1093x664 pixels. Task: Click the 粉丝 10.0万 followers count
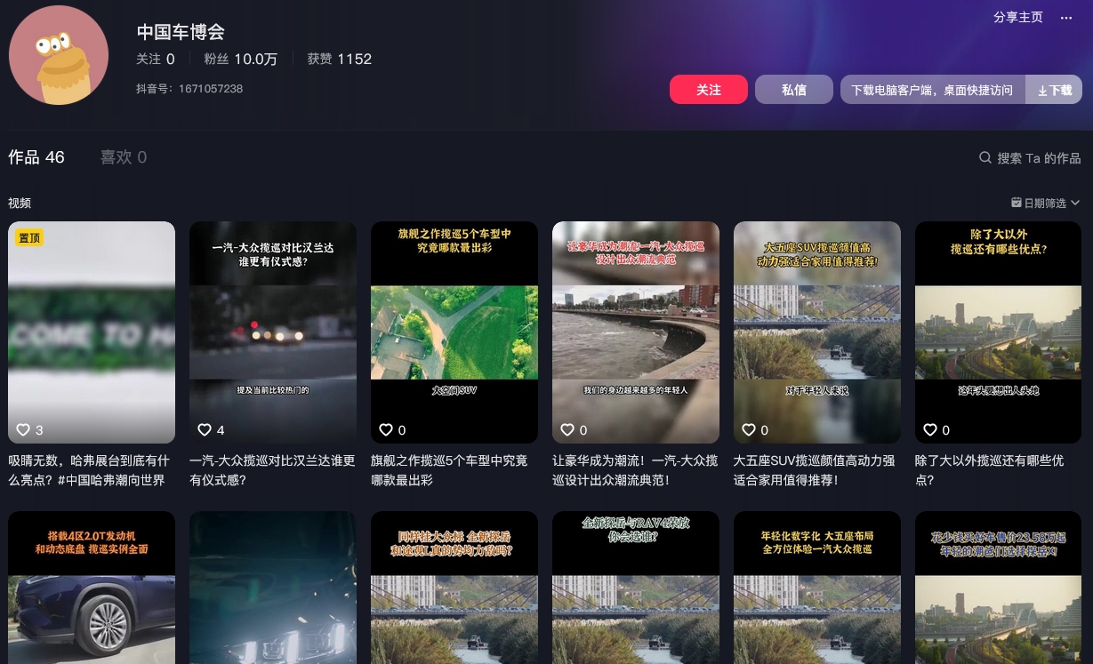240,60
